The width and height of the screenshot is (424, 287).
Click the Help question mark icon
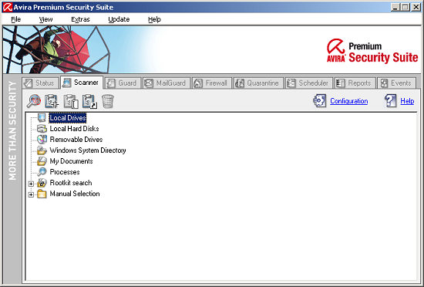tap(391, 101)
